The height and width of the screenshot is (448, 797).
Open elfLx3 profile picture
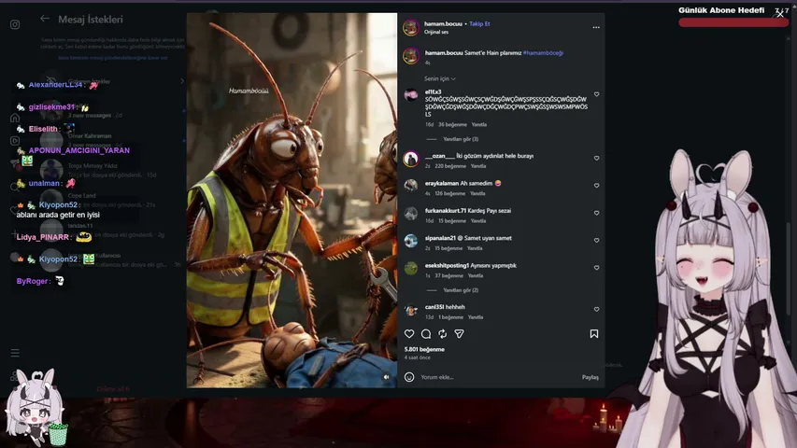click(411, 95)
